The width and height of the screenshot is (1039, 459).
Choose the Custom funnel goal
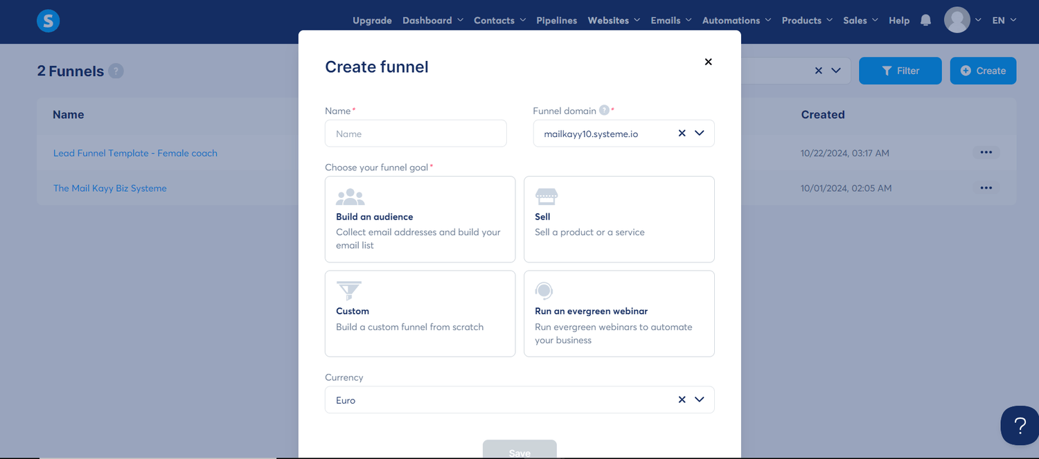[420, 314]
